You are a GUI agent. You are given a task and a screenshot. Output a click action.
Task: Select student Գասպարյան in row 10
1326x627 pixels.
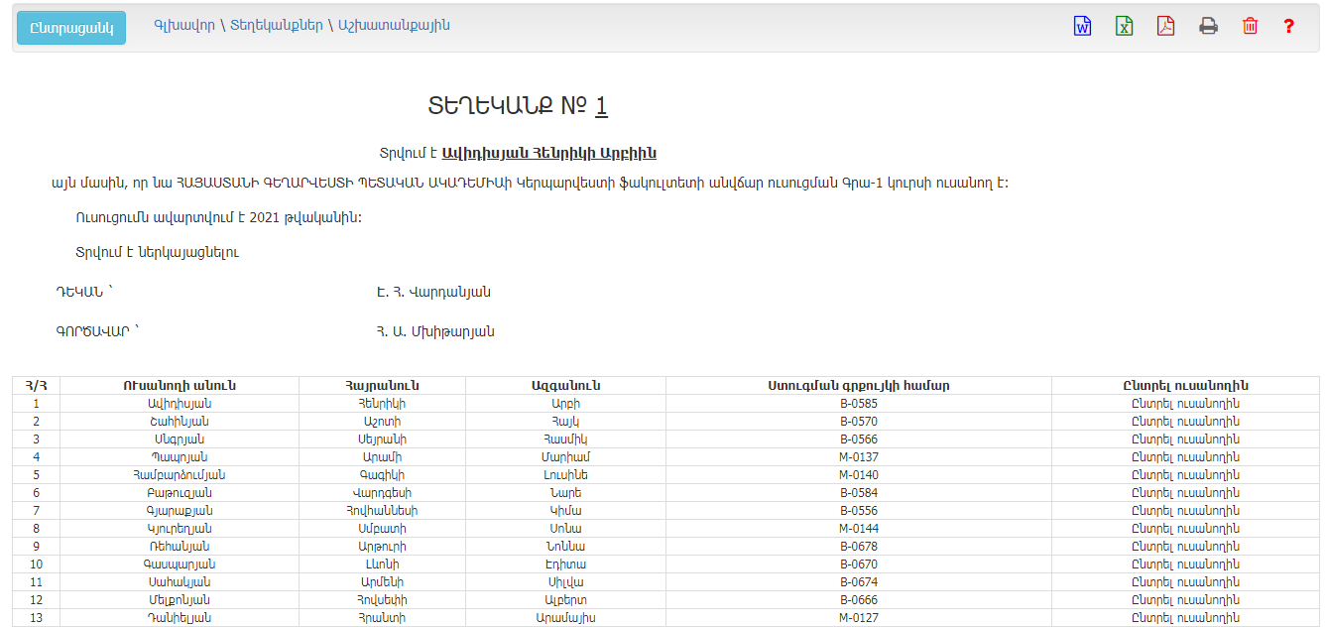tap(1185, 564)
